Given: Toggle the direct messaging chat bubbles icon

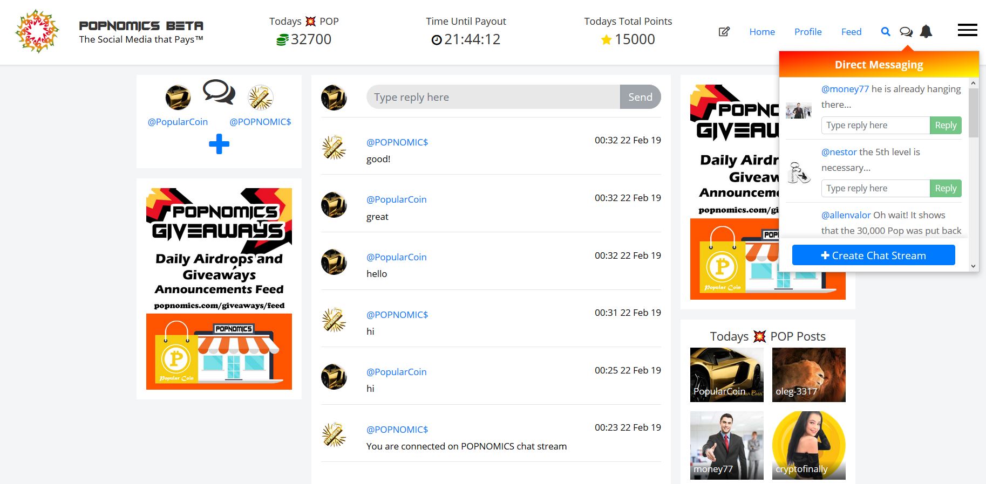Looking at the screenshot, I should (x=906, y=32).
